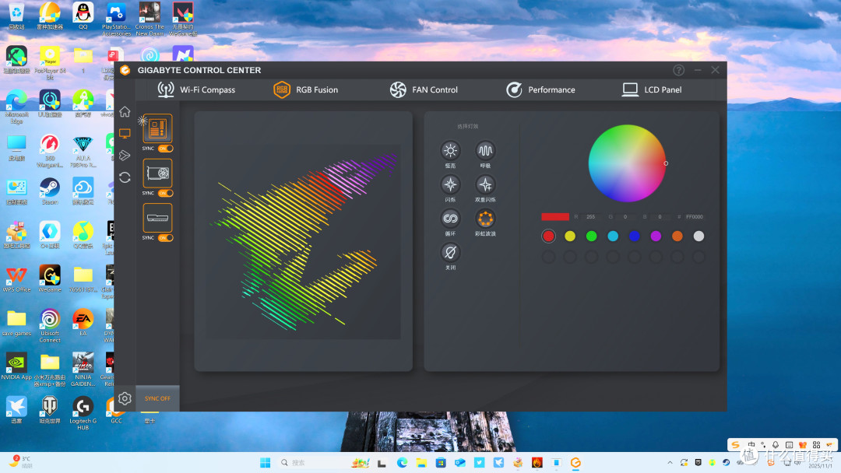Open File Explorer from the taskbar
This screenshot has width=841, height=473.
[421, 463]
